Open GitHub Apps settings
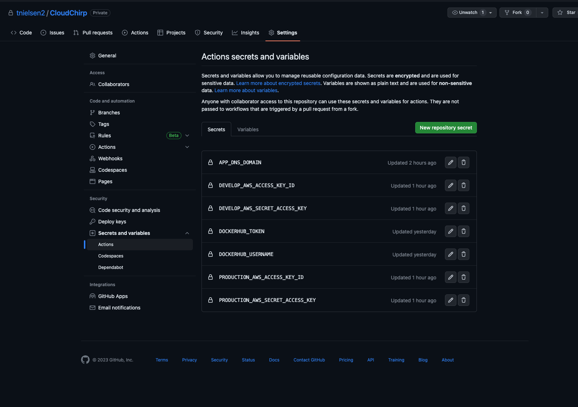The image size is (578, 407). coord(140,296)
